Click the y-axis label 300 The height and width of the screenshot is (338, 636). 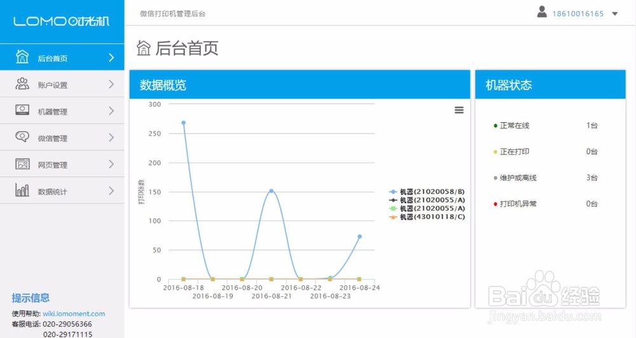pos(155,104)
